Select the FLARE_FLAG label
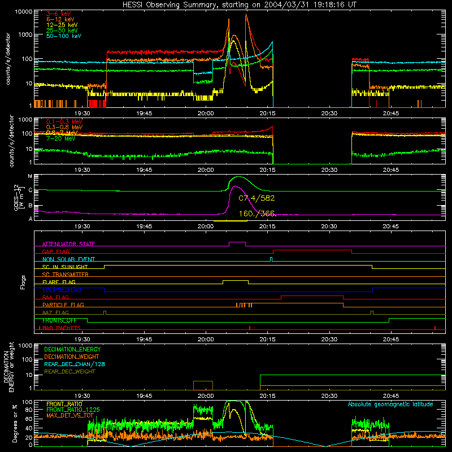The width and height of the screenshot is (452, 452). coord(59,282)
